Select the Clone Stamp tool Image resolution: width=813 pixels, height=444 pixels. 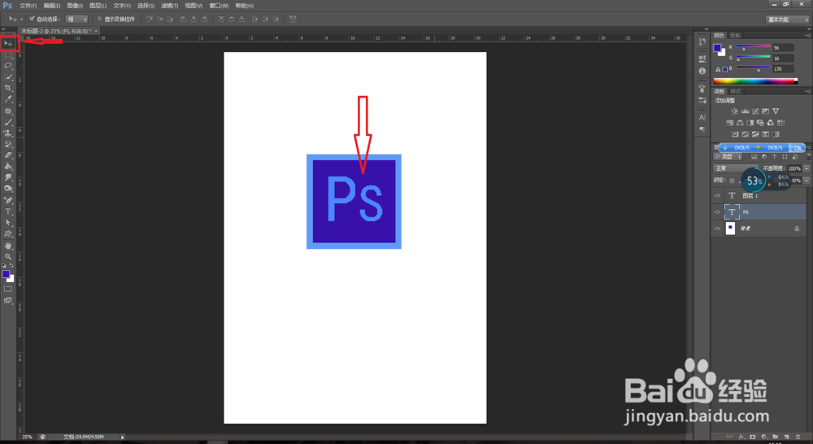8,133
